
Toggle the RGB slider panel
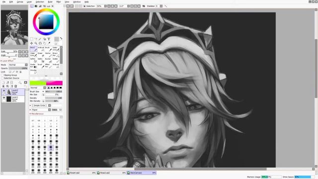tap(36, 6)
